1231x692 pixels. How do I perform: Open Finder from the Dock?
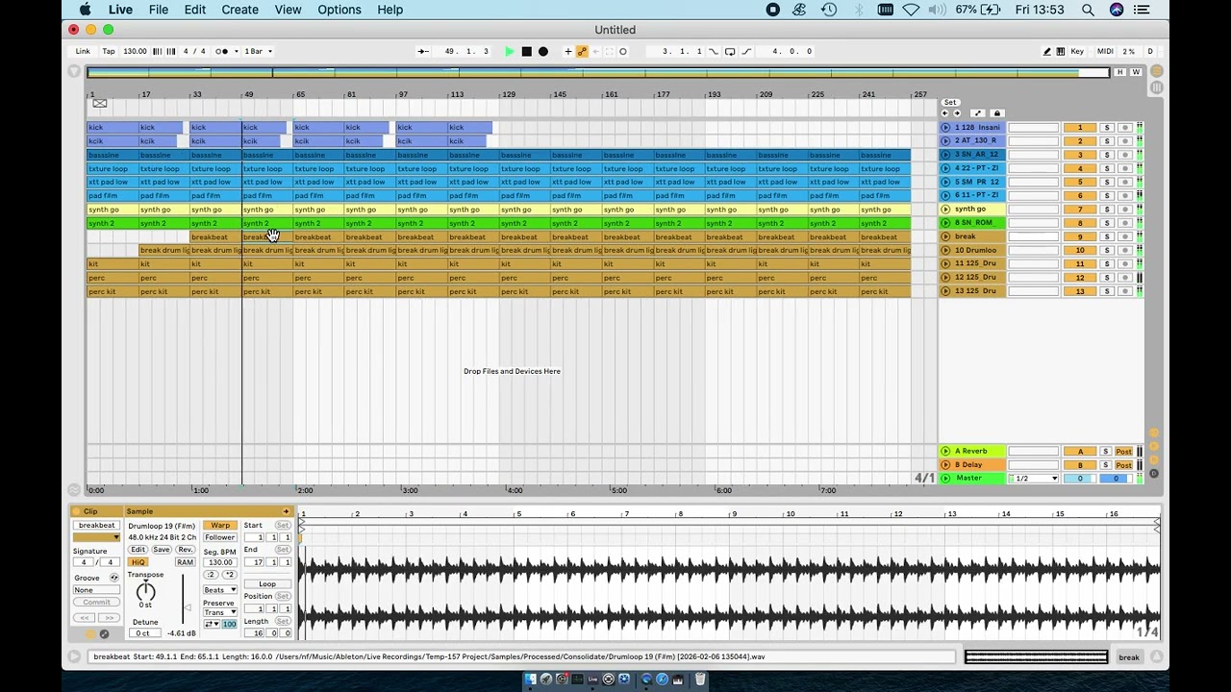[530, 680]
